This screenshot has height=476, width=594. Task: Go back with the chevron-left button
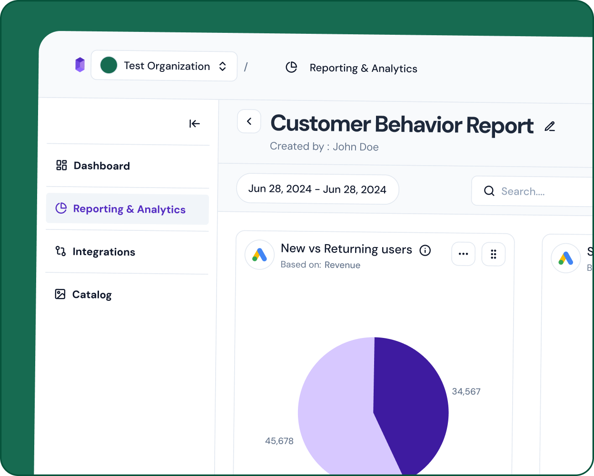pos(249,121)
